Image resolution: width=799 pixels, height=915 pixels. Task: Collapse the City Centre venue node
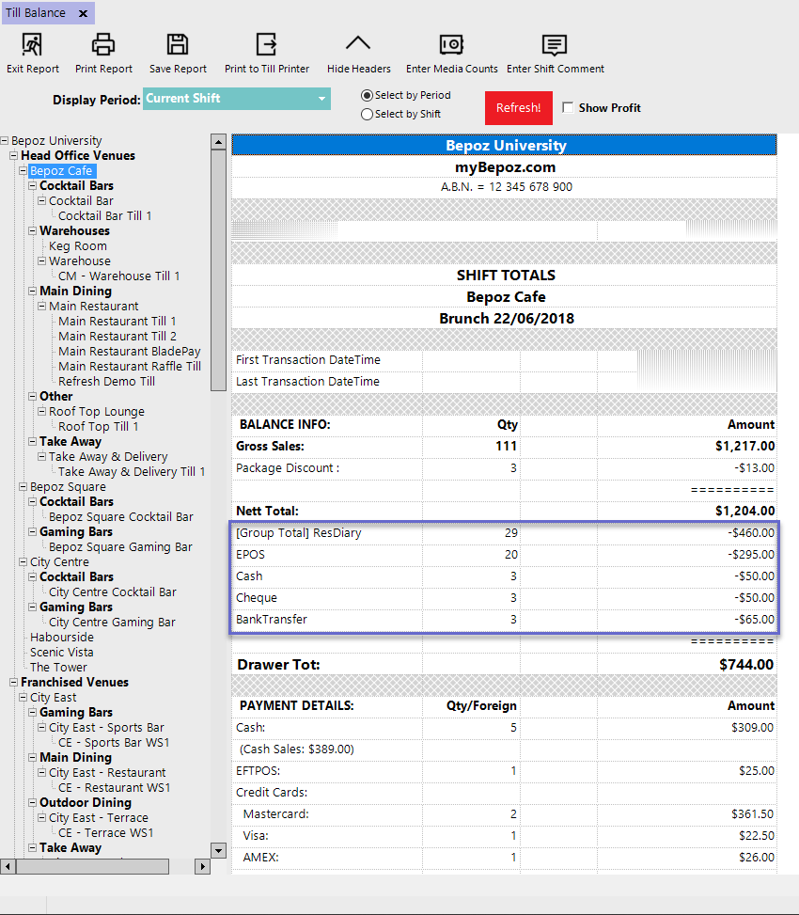[23, 562]
